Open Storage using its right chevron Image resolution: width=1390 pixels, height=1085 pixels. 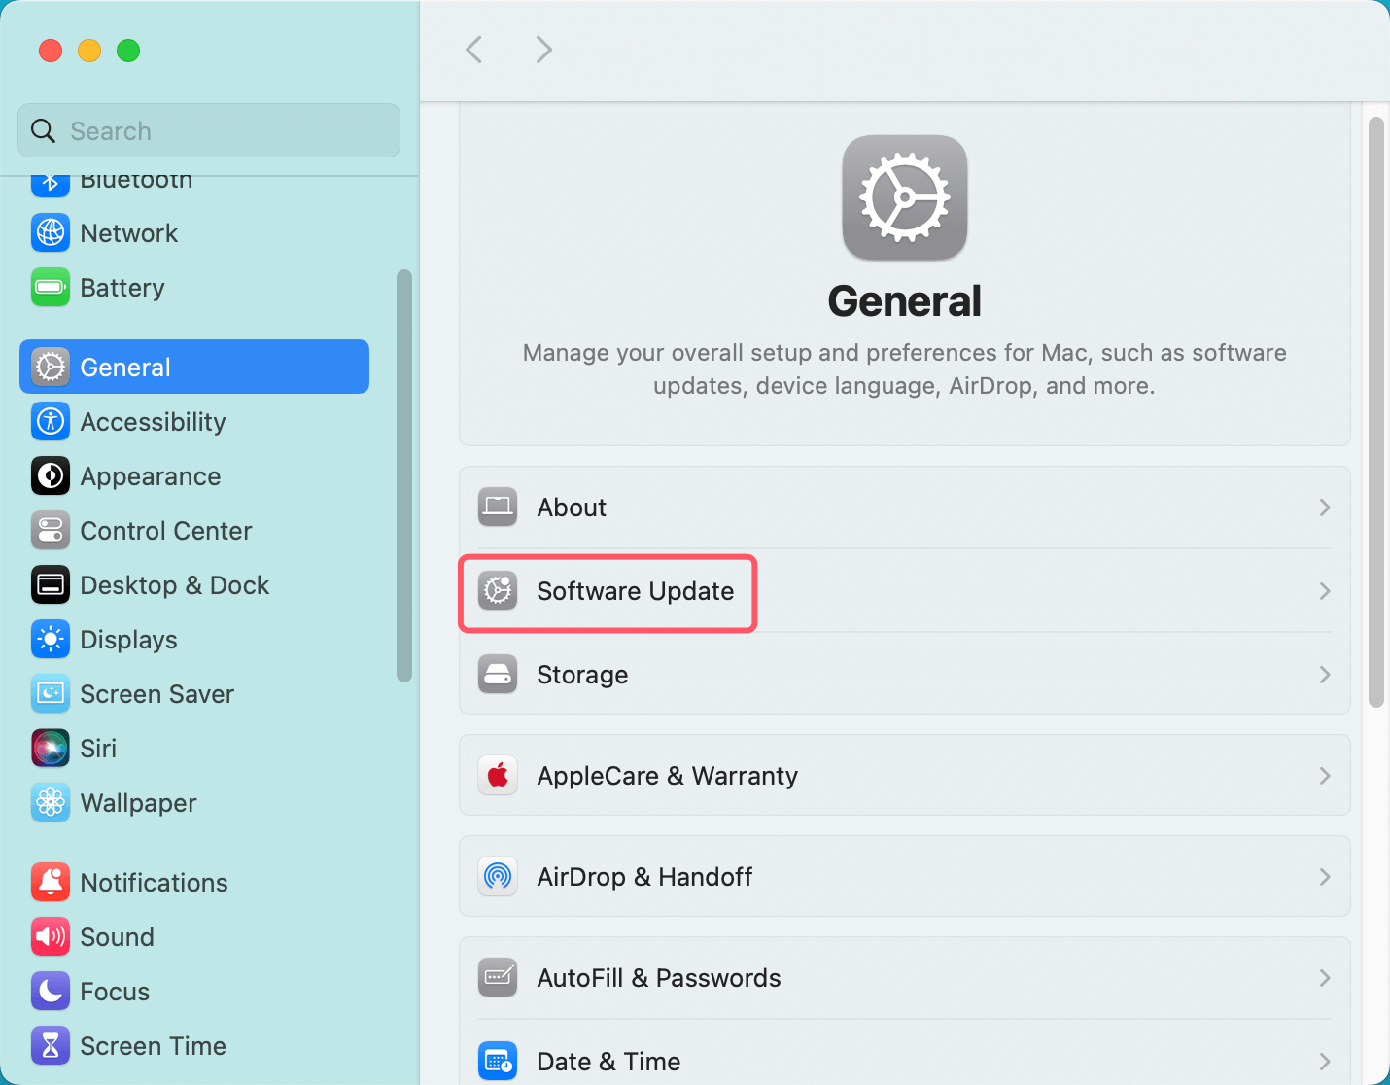click(x=1324, y=675)
